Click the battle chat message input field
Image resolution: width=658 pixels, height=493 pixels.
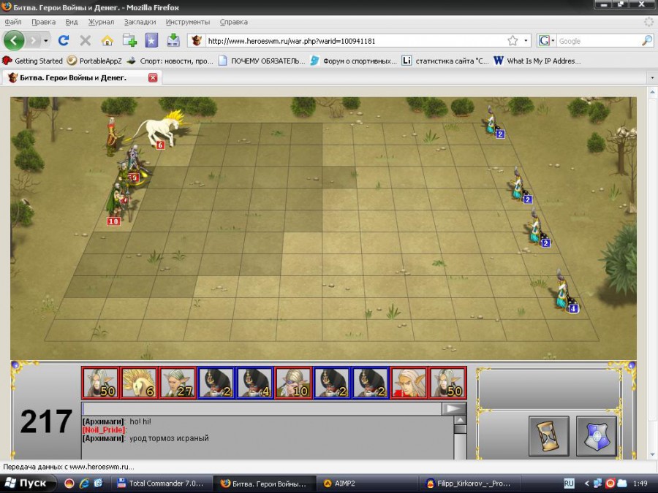pyautogui.click(x=261, y=409)
